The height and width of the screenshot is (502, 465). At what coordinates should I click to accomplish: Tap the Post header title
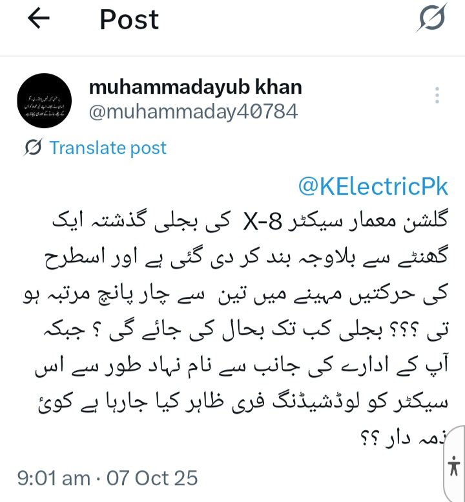point(129,19)
